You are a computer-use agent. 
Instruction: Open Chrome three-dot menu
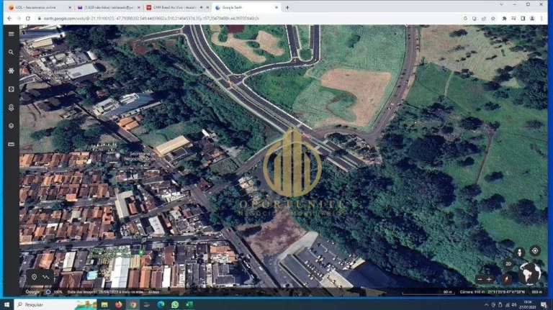coord(541,18)
